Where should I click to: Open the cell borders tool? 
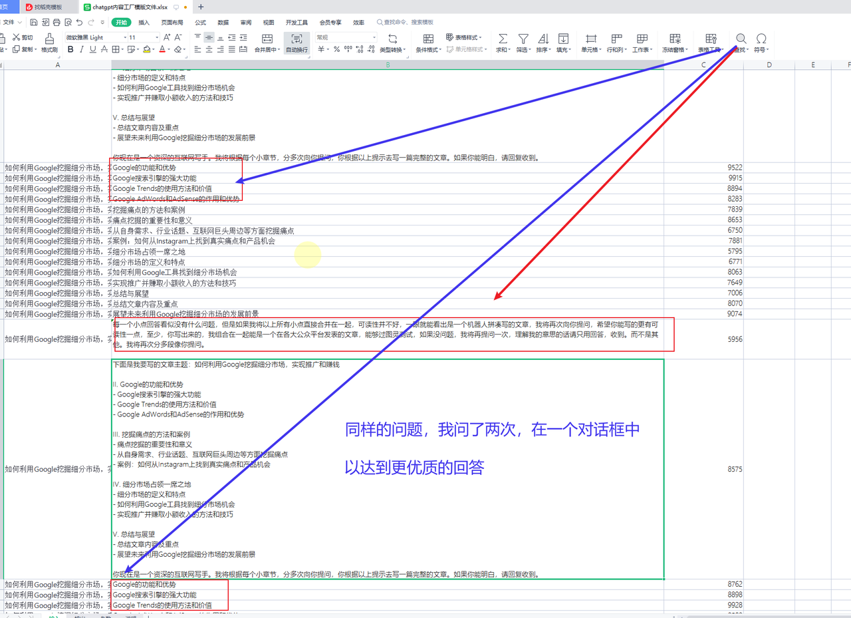116,49
